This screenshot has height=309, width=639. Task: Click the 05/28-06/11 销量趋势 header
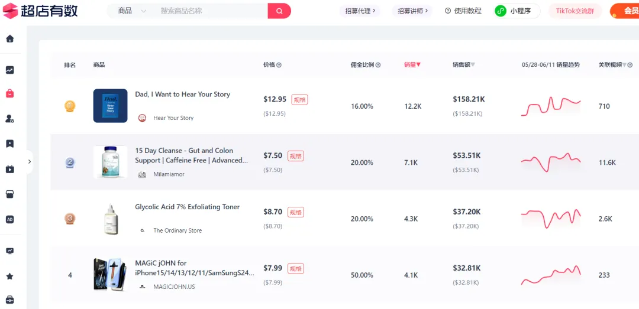coord(551,65)
